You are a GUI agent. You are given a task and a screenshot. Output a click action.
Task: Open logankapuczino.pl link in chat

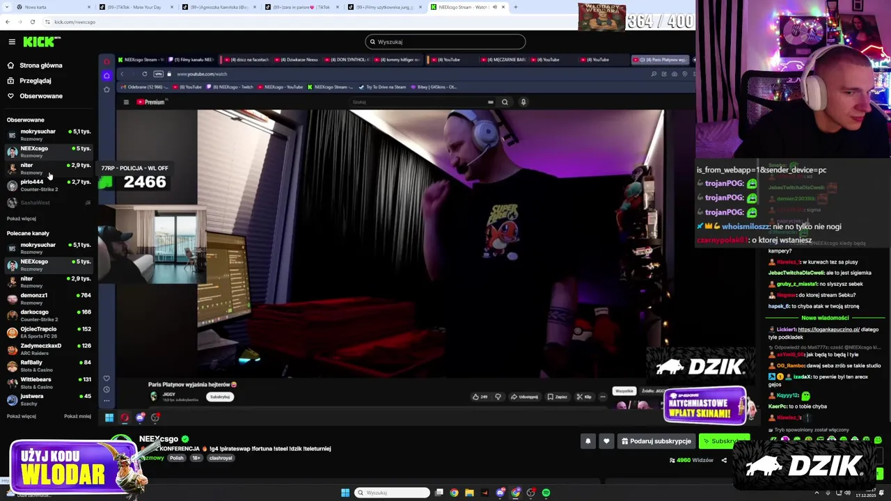click(828, 329)
